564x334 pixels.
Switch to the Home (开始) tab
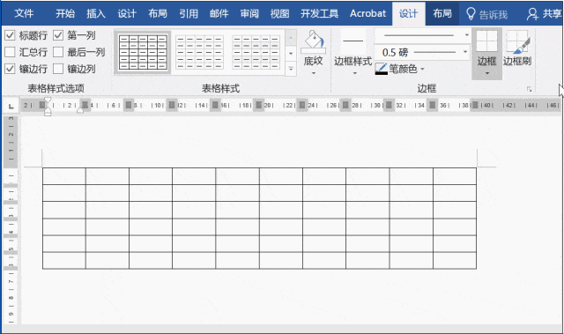[65, 14]
